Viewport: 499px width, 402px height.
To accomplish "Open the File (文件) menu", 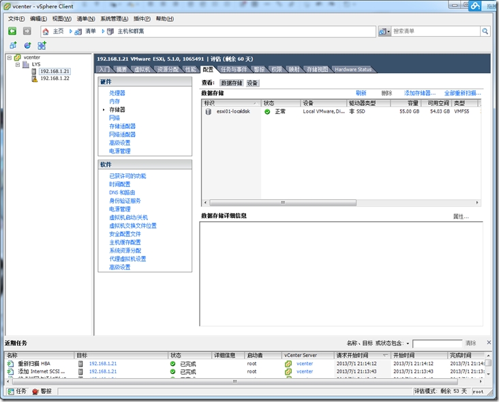I will pyautogui.click(x=16, y=19).
